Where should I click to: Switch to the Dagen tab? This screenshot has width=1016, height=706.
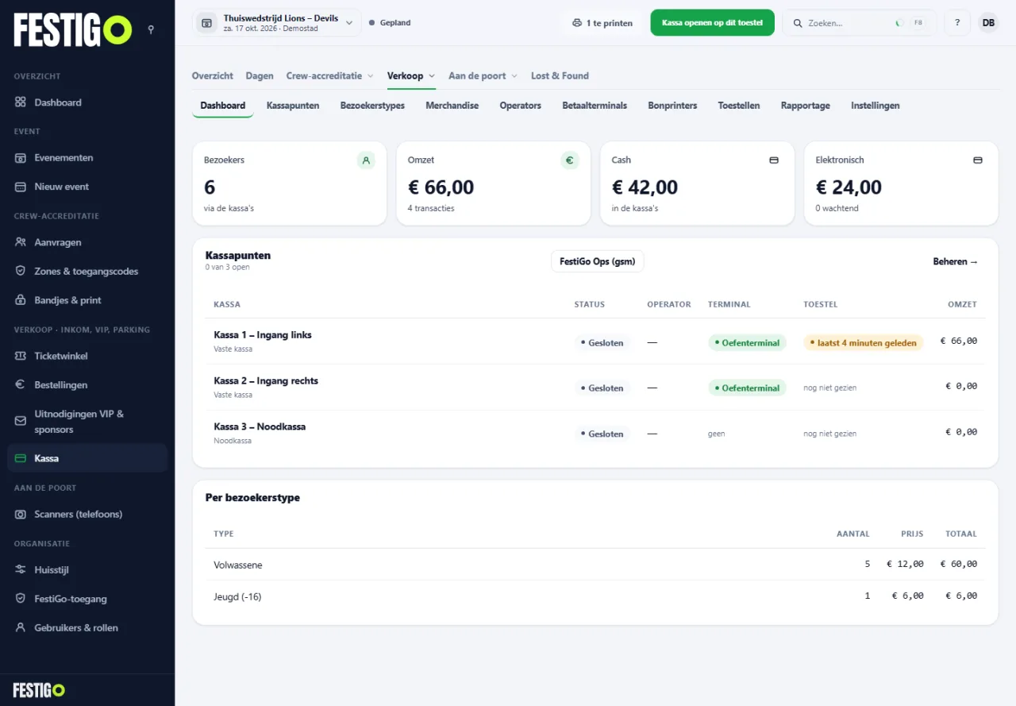pos(260,76)
